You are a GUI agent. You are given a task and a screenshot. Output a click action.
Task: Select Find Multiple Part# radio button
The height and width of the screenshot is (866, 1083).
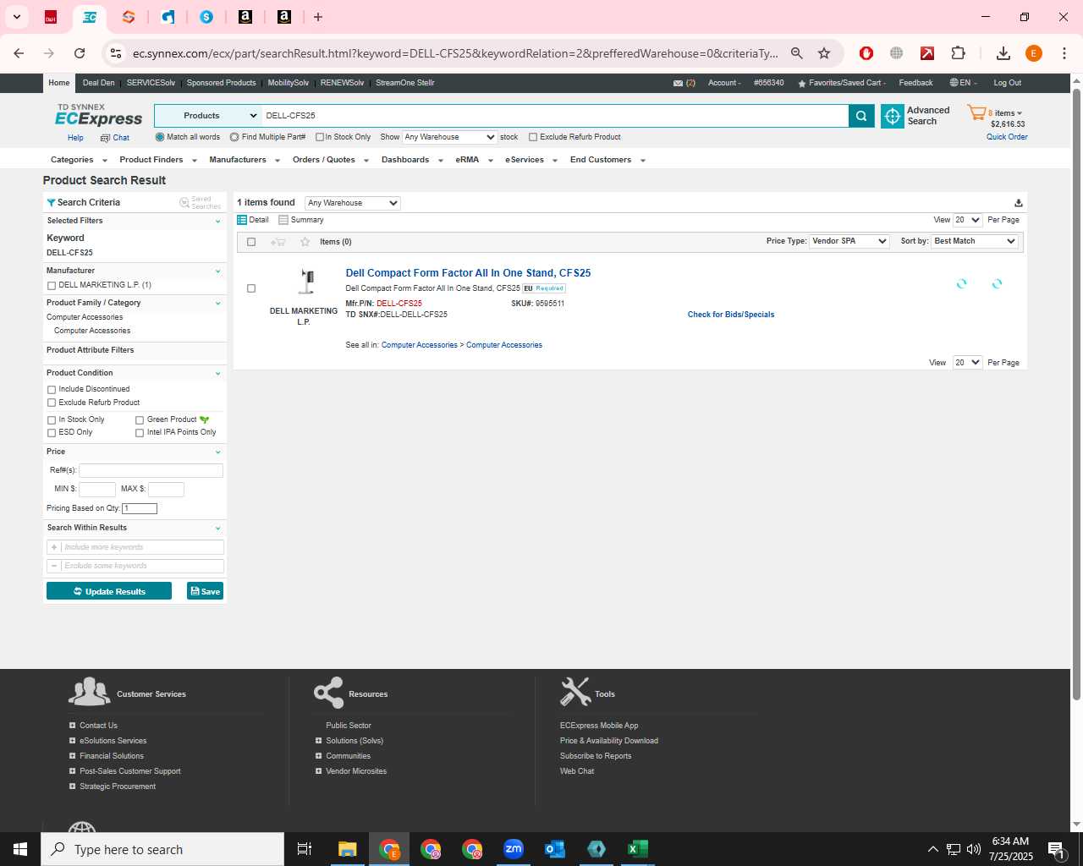(x=234, y=137)
